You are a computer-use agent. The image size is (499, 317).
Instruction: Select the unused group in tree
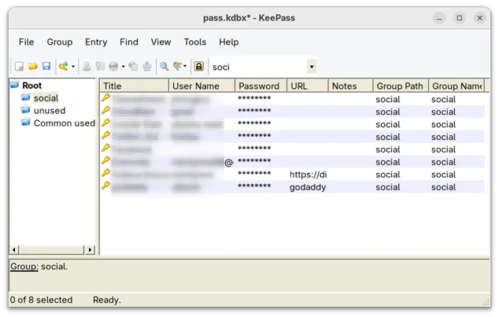(49, 110)
